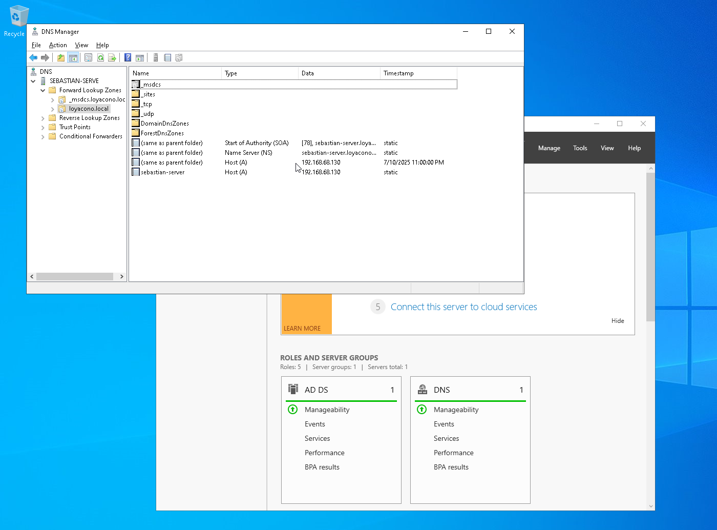Expand the Conditional Forwarders node
This screenshot has height=530, width=717.
pos(43,137)
